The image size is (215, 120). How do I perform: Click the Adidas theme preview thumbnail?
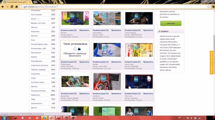click(x=107, y=50)
